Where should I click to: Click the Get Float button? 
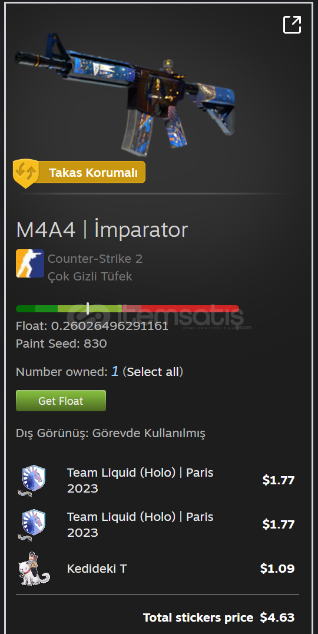pos(61,401)
